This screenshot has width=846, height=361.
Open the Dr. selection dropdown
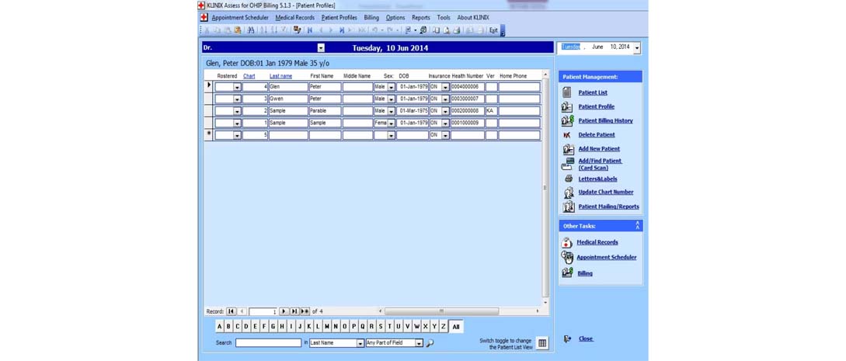320,48
